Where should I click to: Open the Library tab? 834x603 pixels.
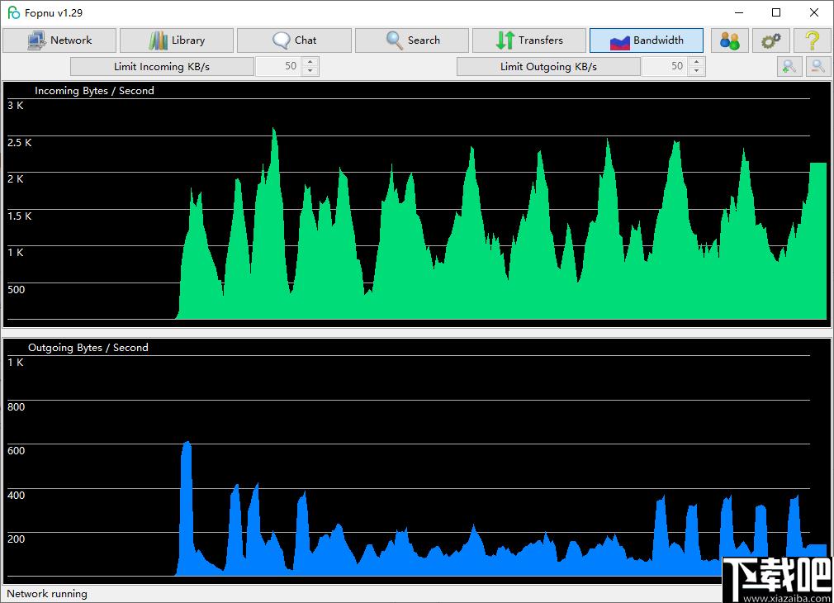pos(177,40)
